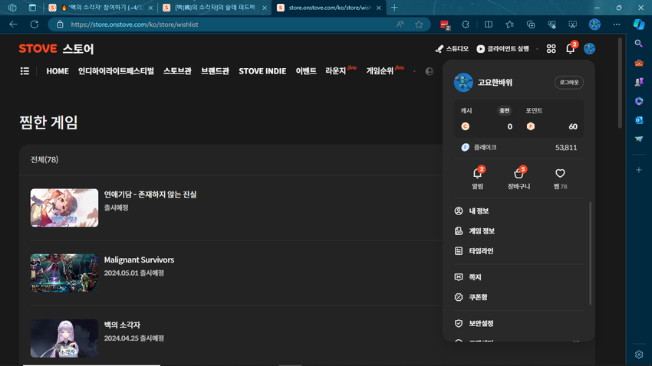
Task: Open the four-square apps grid icon
Action: (551, 49)
